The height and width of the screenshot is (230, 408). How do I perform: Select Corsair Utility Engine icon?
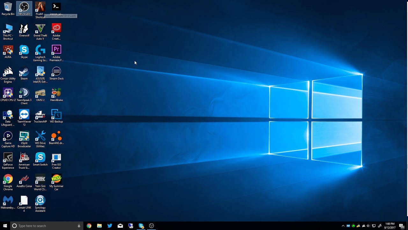tap(8, 75)
